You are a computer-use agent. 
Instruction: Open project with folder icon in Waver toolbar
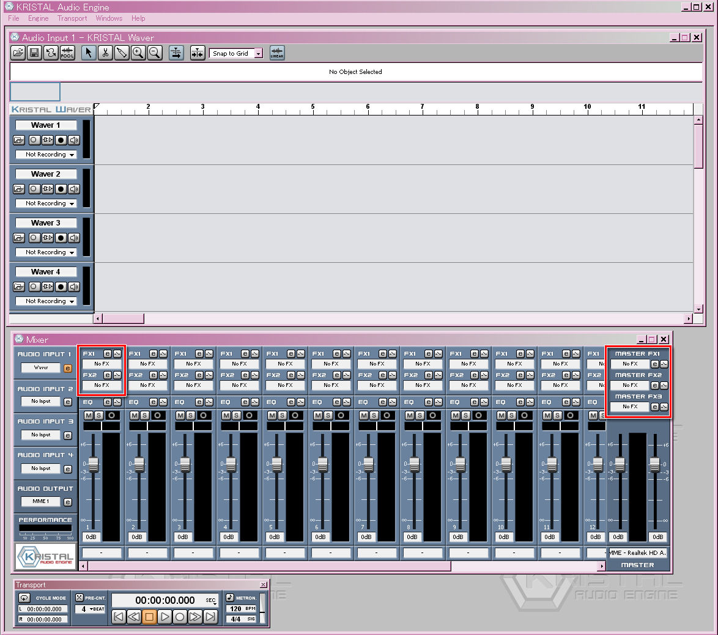[x=18, y=53]
